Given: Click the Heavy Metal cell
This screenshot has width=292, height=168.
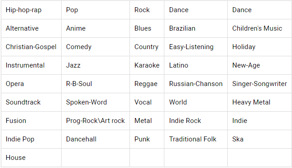Looking at the screenshot, I should pos(259,102).
